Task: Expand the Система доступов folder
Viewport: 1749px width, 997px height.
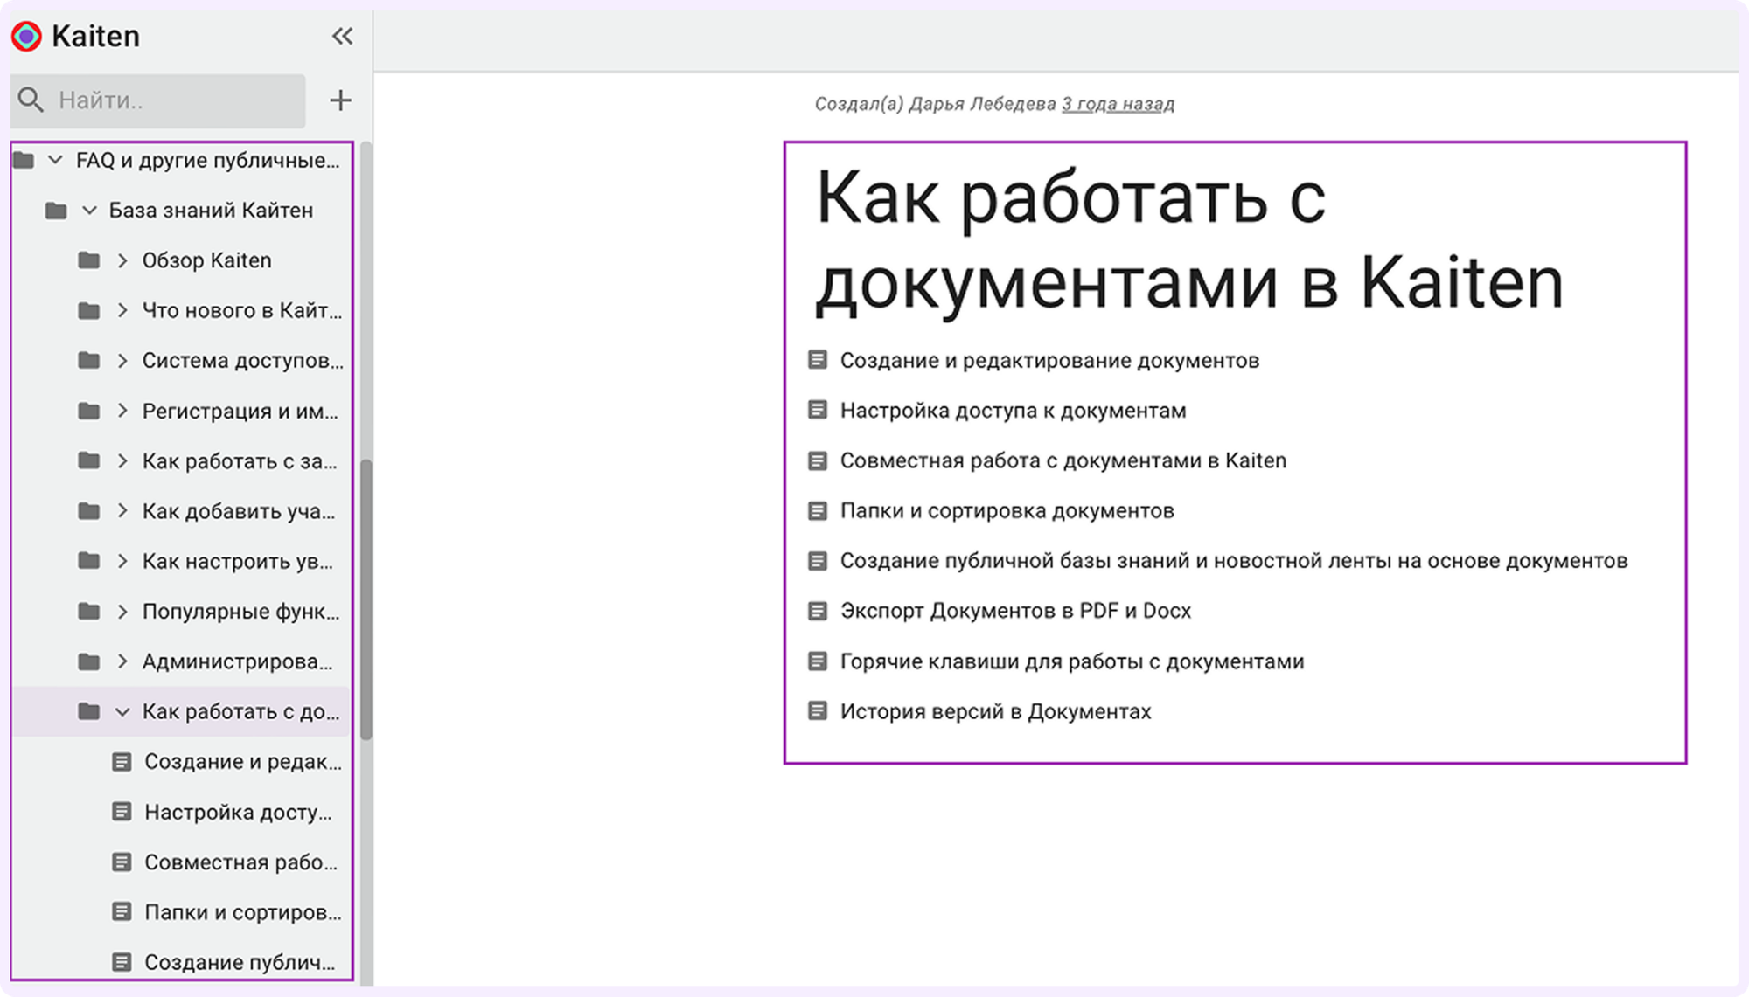Action: pos(122,361)
